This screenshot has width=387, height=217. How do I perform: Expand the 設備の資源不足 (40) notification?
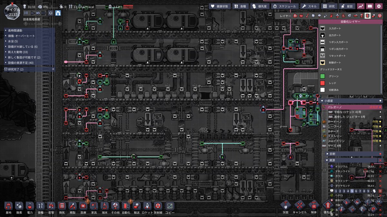pyautogui.click(x=30, y=63)
